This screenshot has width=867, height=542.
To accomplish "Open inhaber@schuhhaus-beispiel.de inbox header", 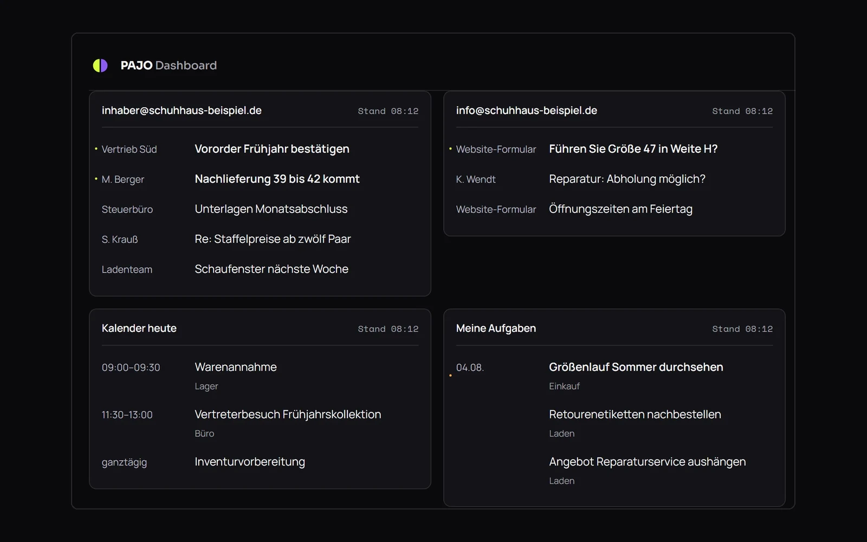I will tap(182, 111).
